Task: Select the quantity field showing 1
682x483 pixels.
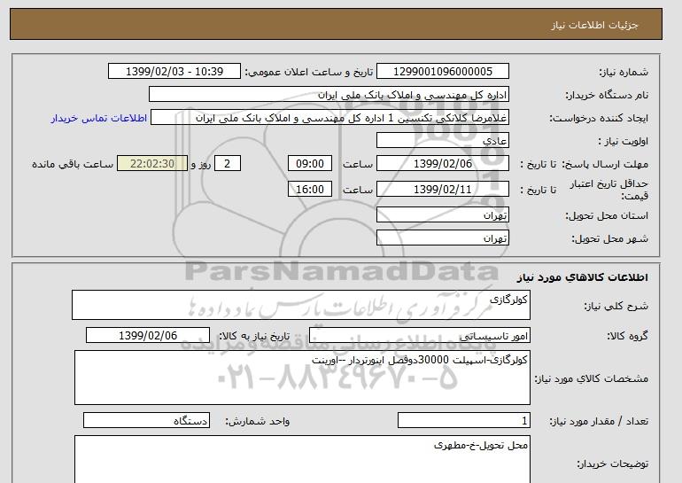Action: point(463,420)
